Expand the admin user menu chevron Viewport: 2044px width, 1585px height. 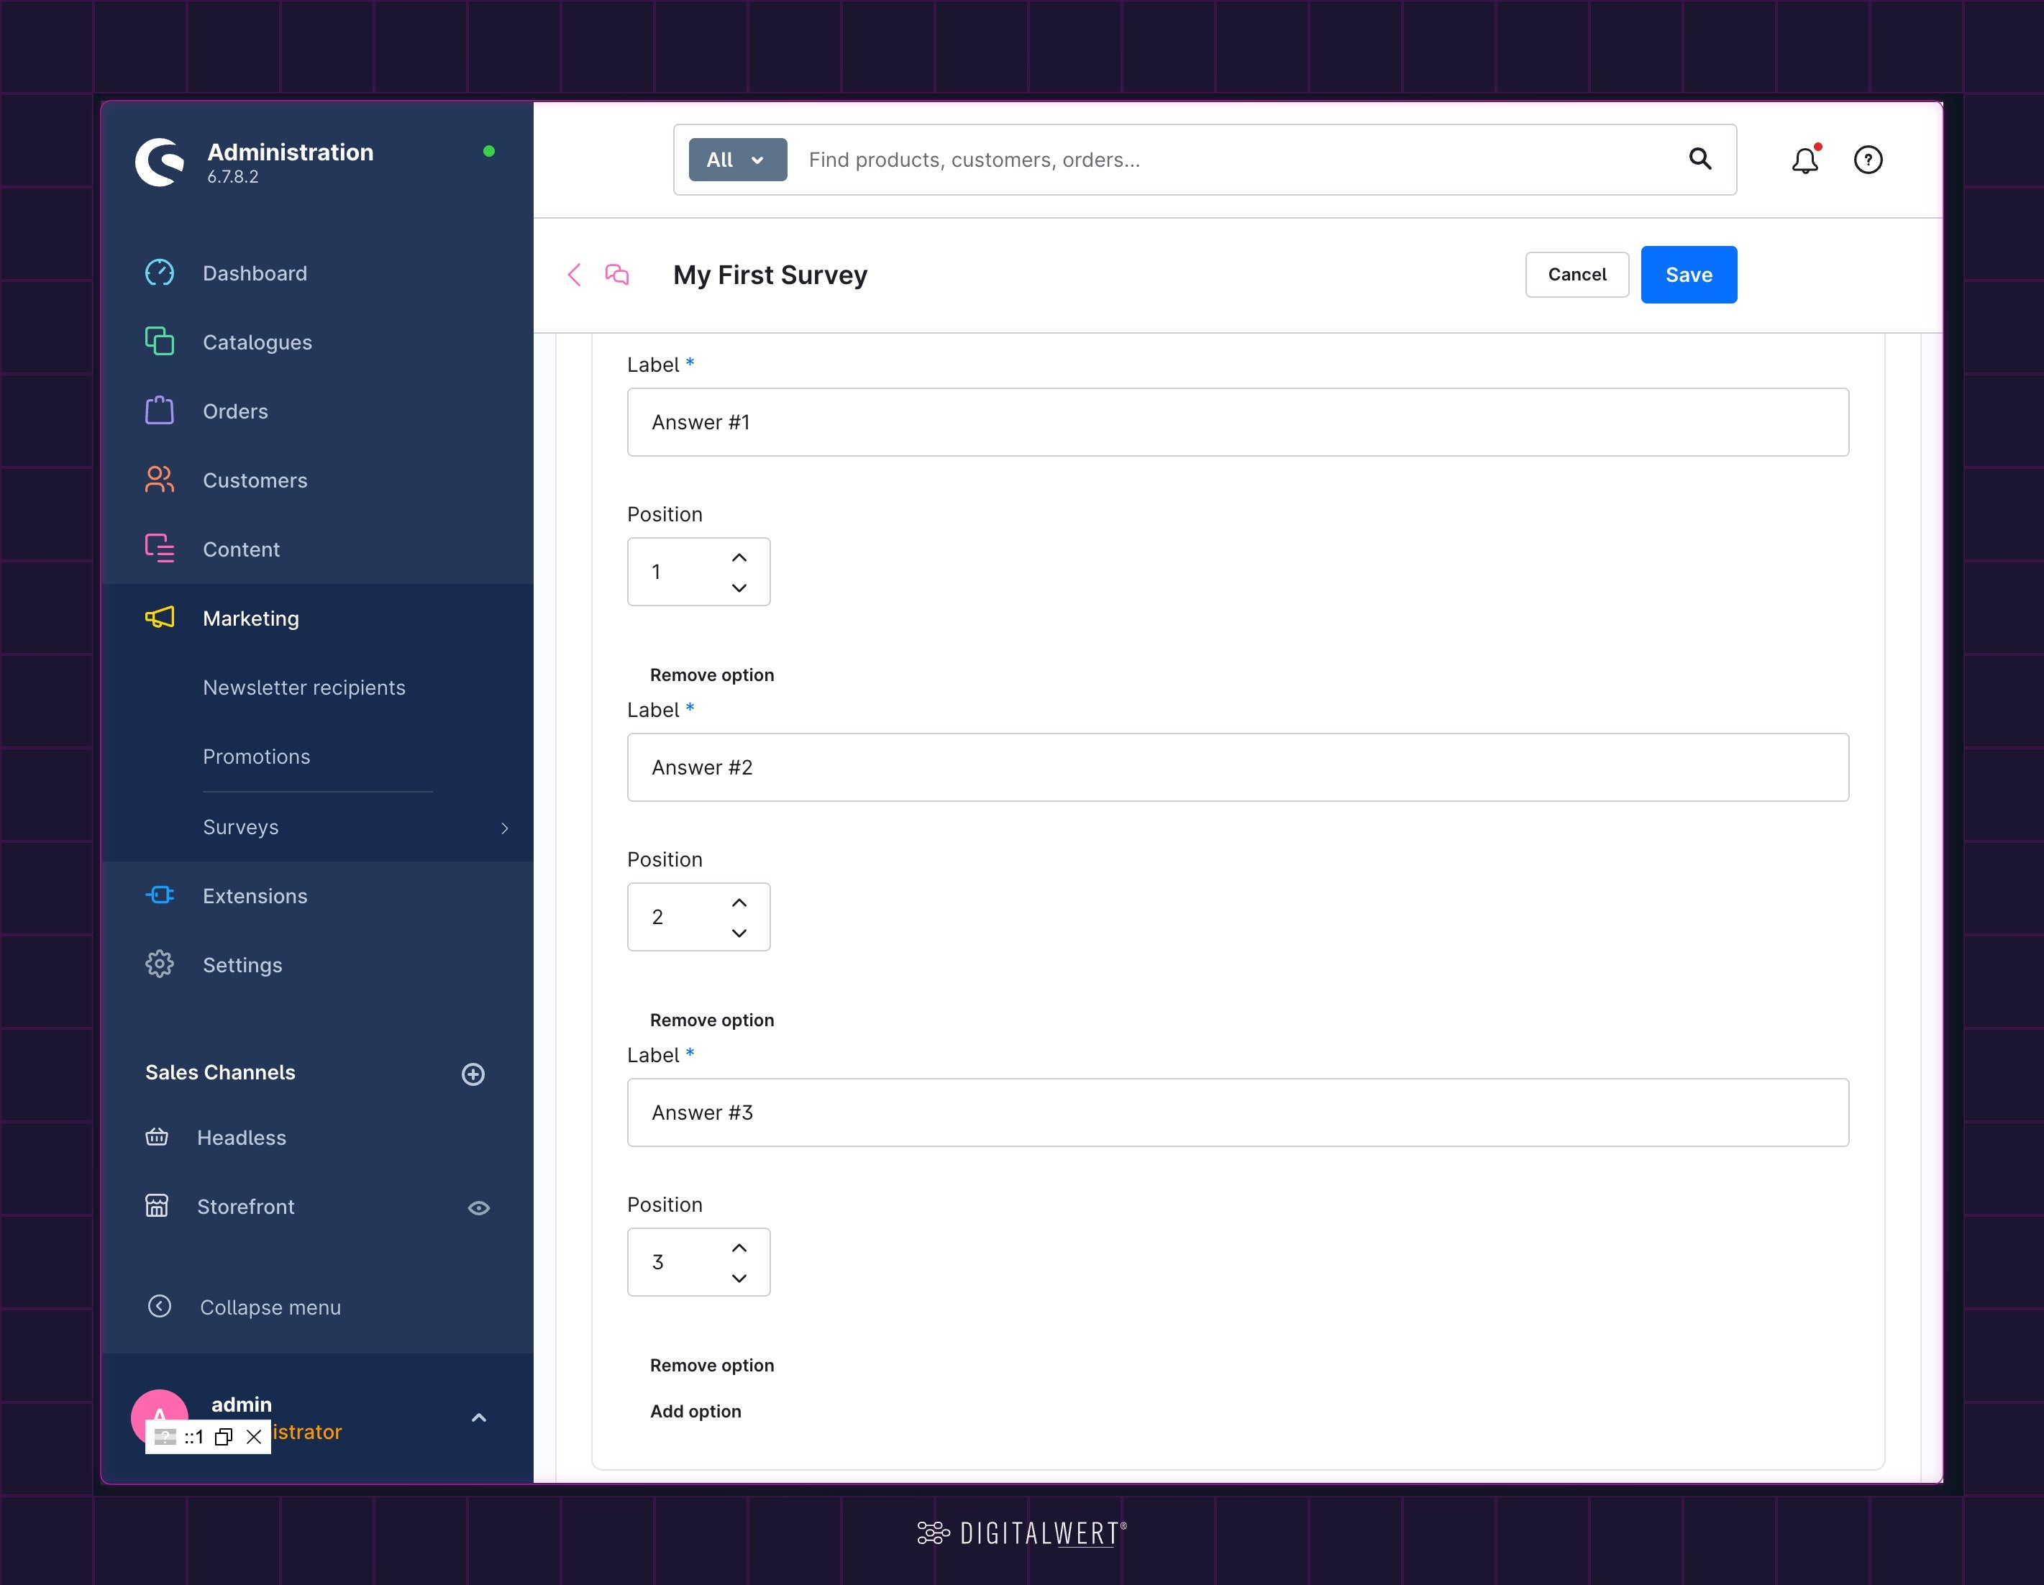[478, 1418]
